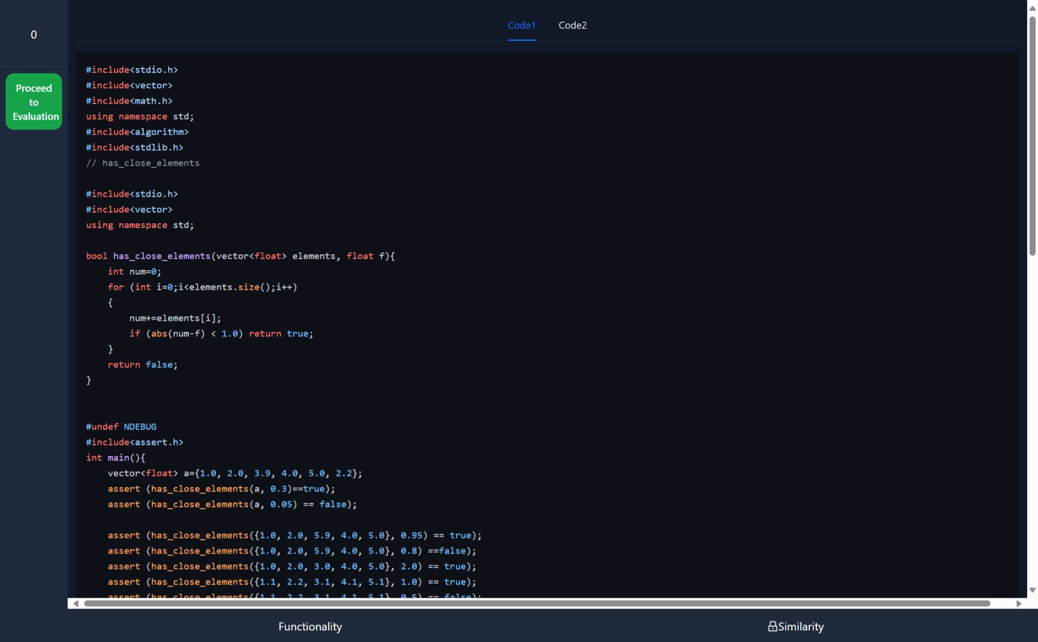Click the 'if (abs(num-f) < 1.0) return true;' line

pos(221,334)
